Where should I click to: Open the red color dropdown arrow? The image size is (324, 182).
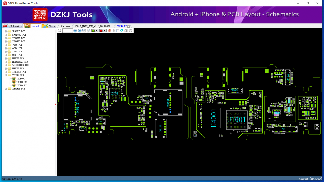pos(105,31)
